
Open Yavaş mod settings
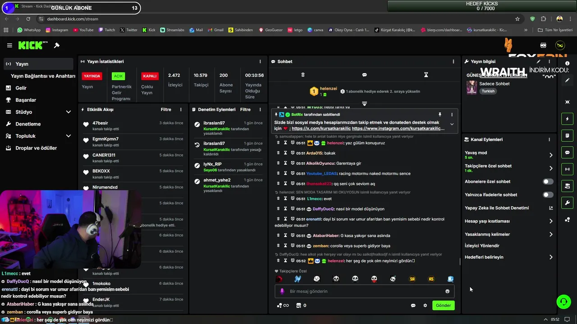(509, 155)
